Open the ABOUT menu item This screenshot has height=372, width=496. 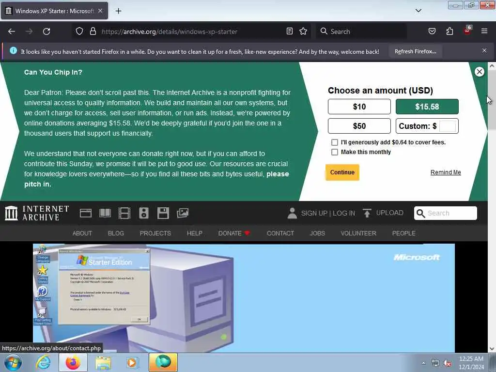pyautogui.click(x=82, y=233)
